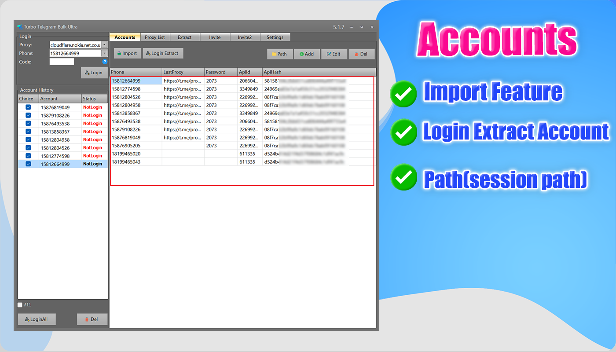Click the Login person icon in Login panel
Screen dimensions: 616x352
88,73
